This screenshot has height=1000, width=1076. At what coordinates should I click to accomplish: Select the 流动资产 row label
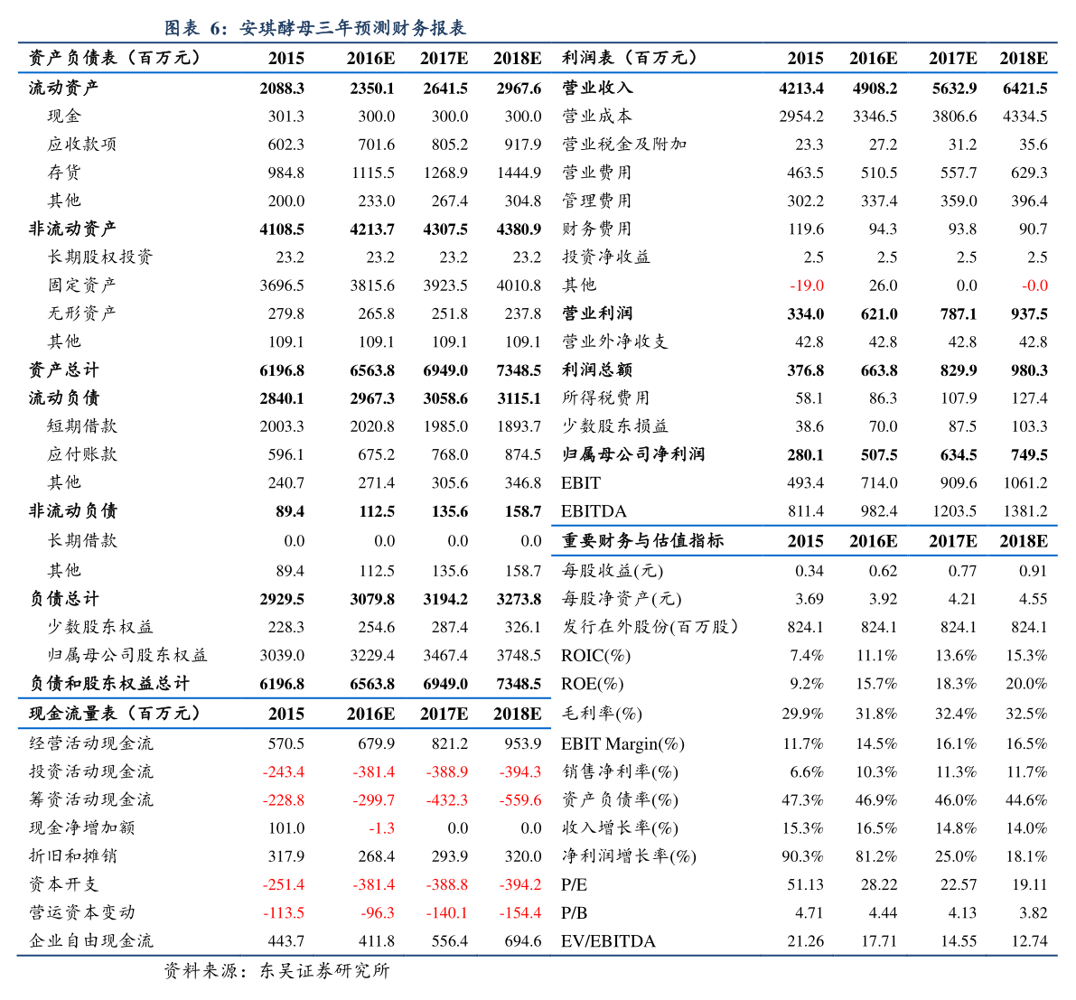63,89
